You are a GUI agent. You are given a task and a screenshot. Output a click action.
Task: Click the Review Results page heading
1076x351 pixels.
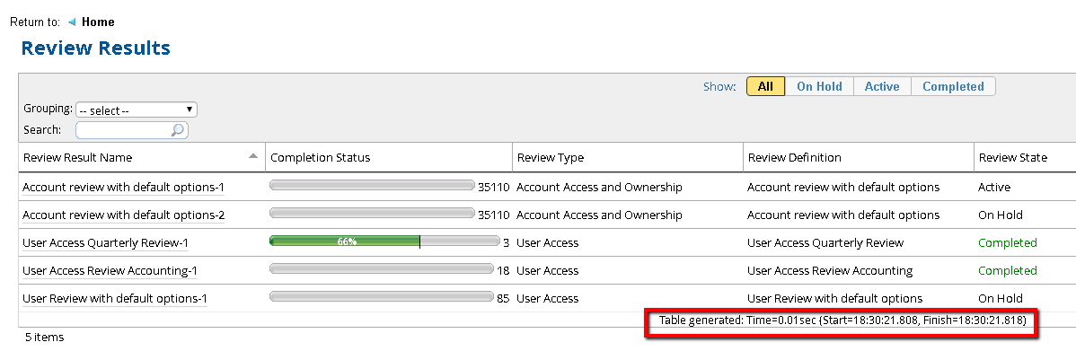coord(96,48)
